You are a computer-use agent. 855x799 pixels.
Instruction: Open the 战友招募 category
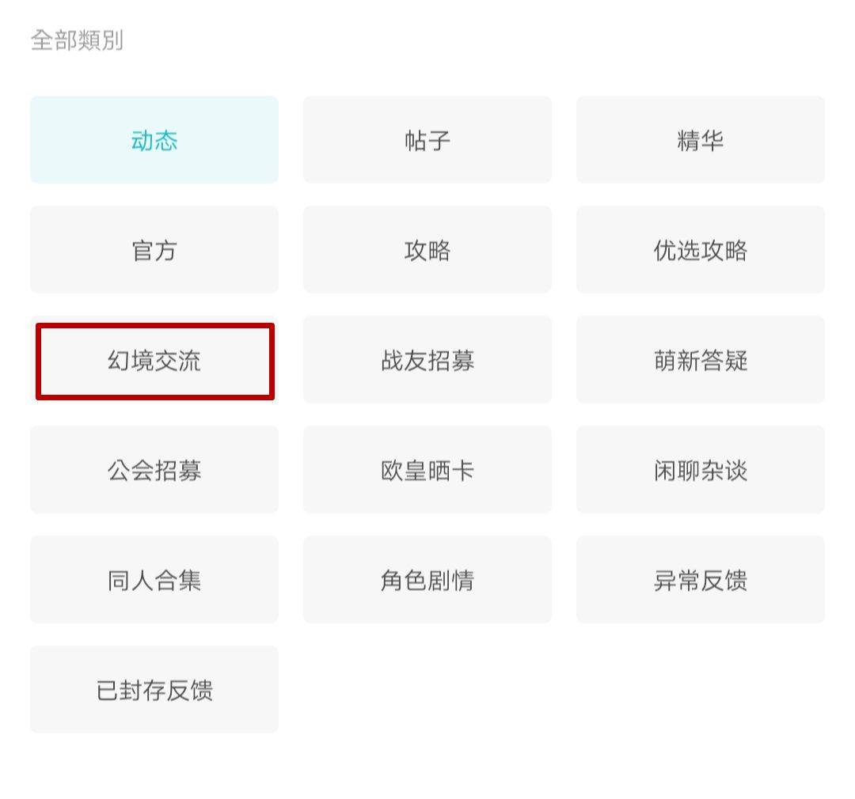pyautogui.click(x=427, y=361)
